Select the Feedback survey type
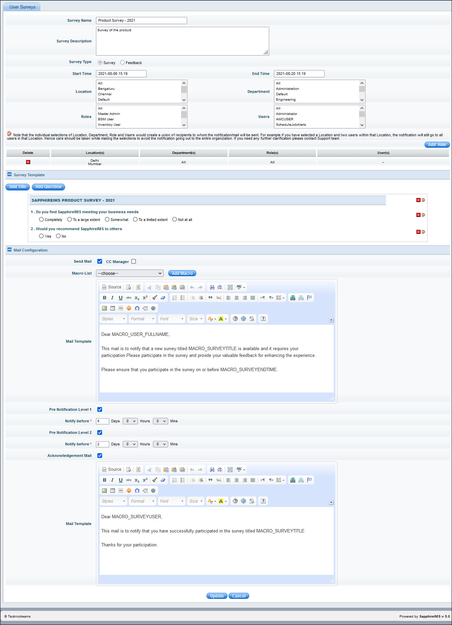The height and width of the screenshot is (625, 452). coord(122,62)
